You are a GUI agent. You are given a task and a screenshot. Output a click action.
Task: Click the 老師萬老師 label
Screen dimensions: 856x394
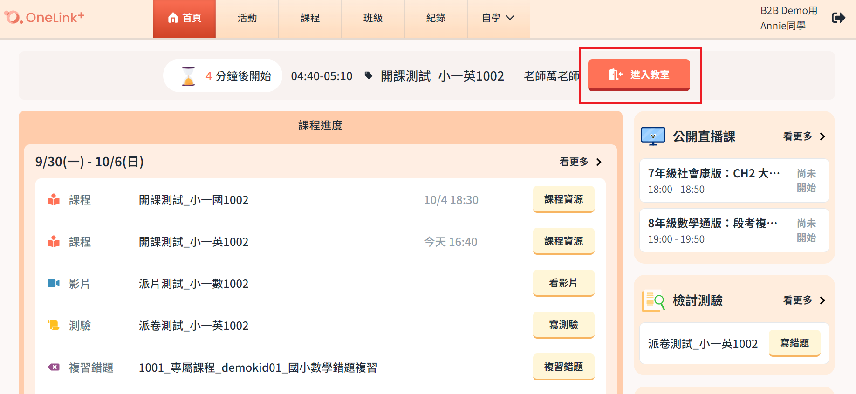pos(552,76)
